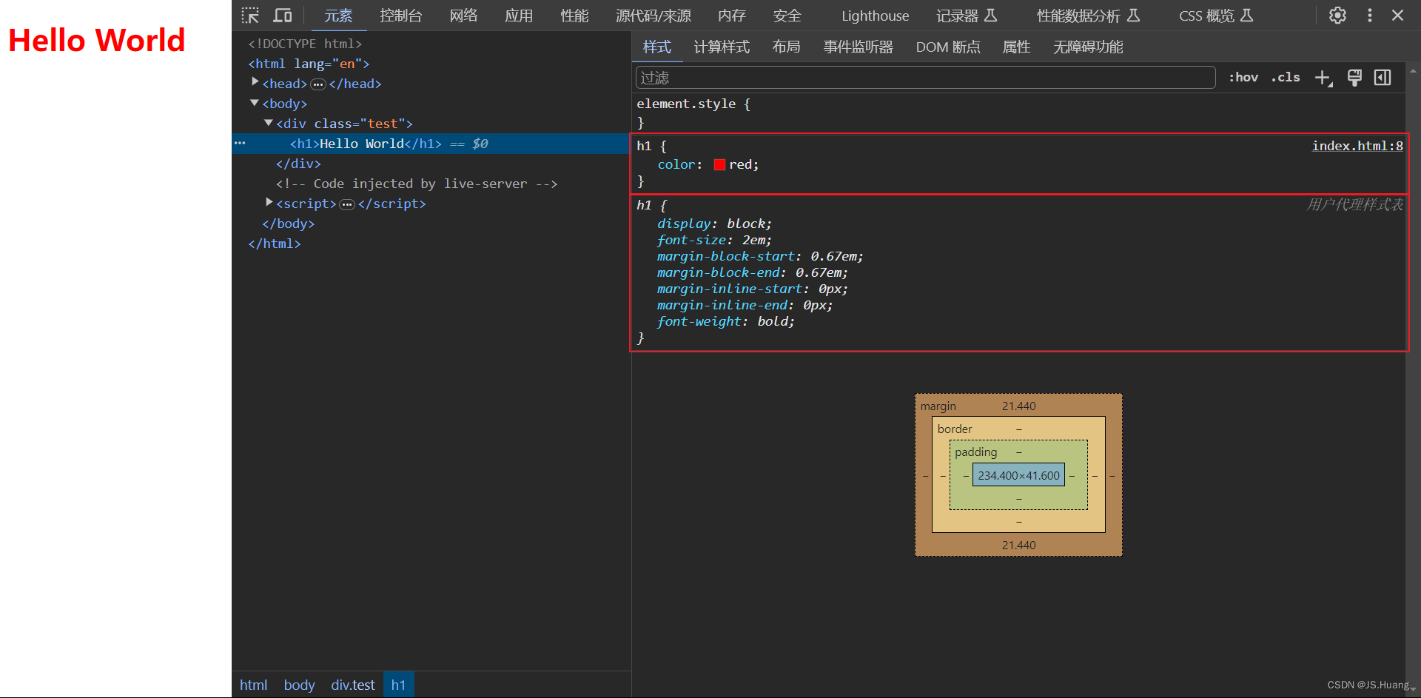This screenshot has width=1421, height=698.
Task: Open the 事件监听器 sub-tab
Action: point(859,47)
